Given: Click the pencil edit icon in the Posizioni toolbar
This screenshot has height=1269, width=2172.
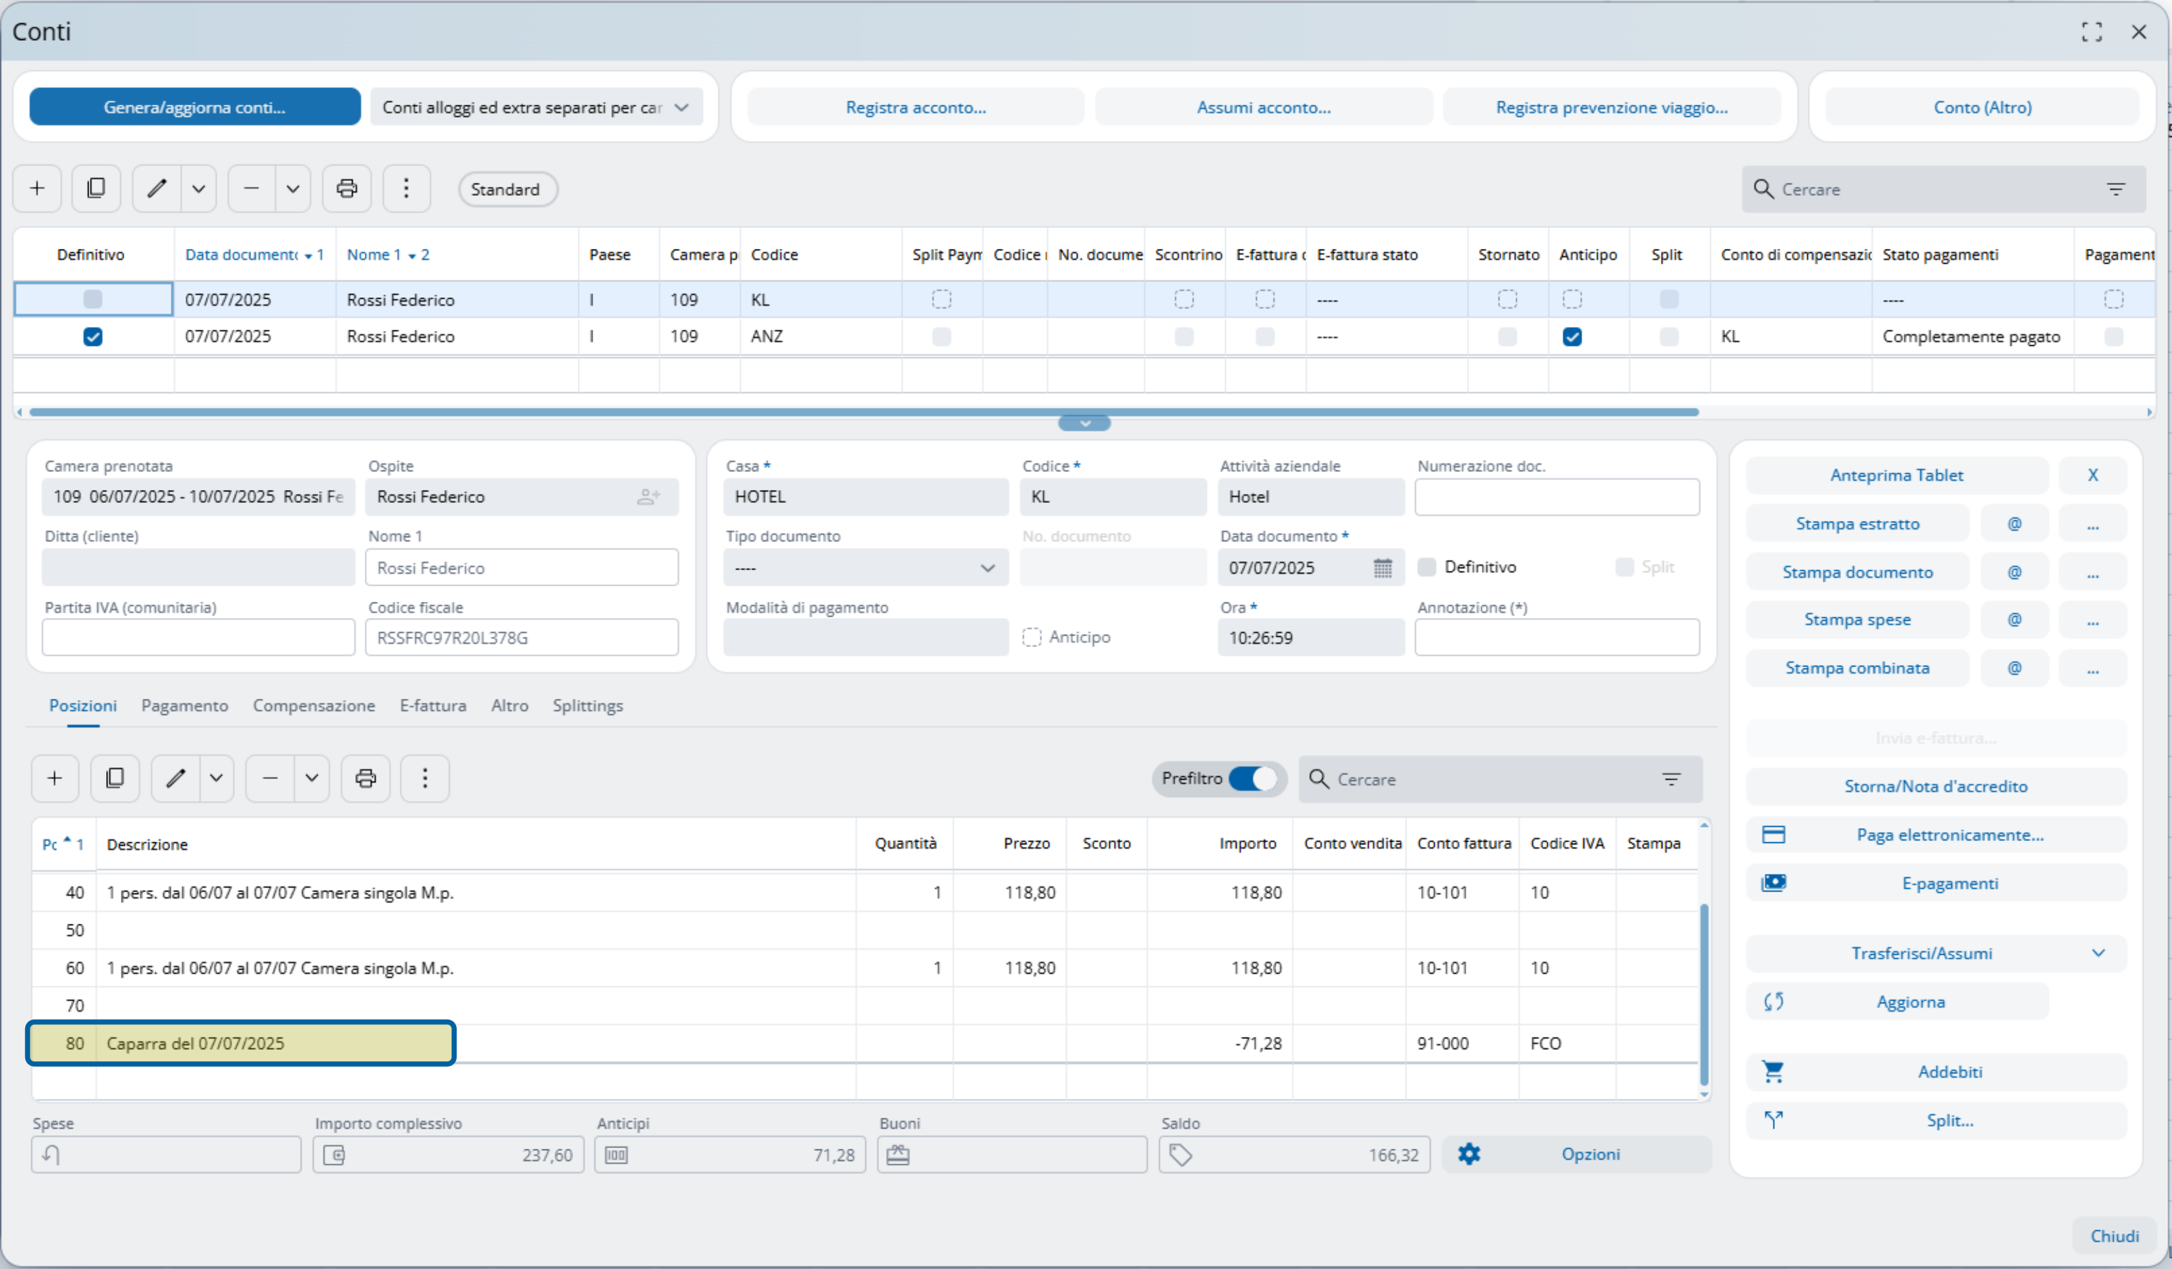Looking at the screenshot, I should pyautogui.click(x=176, y=779).
